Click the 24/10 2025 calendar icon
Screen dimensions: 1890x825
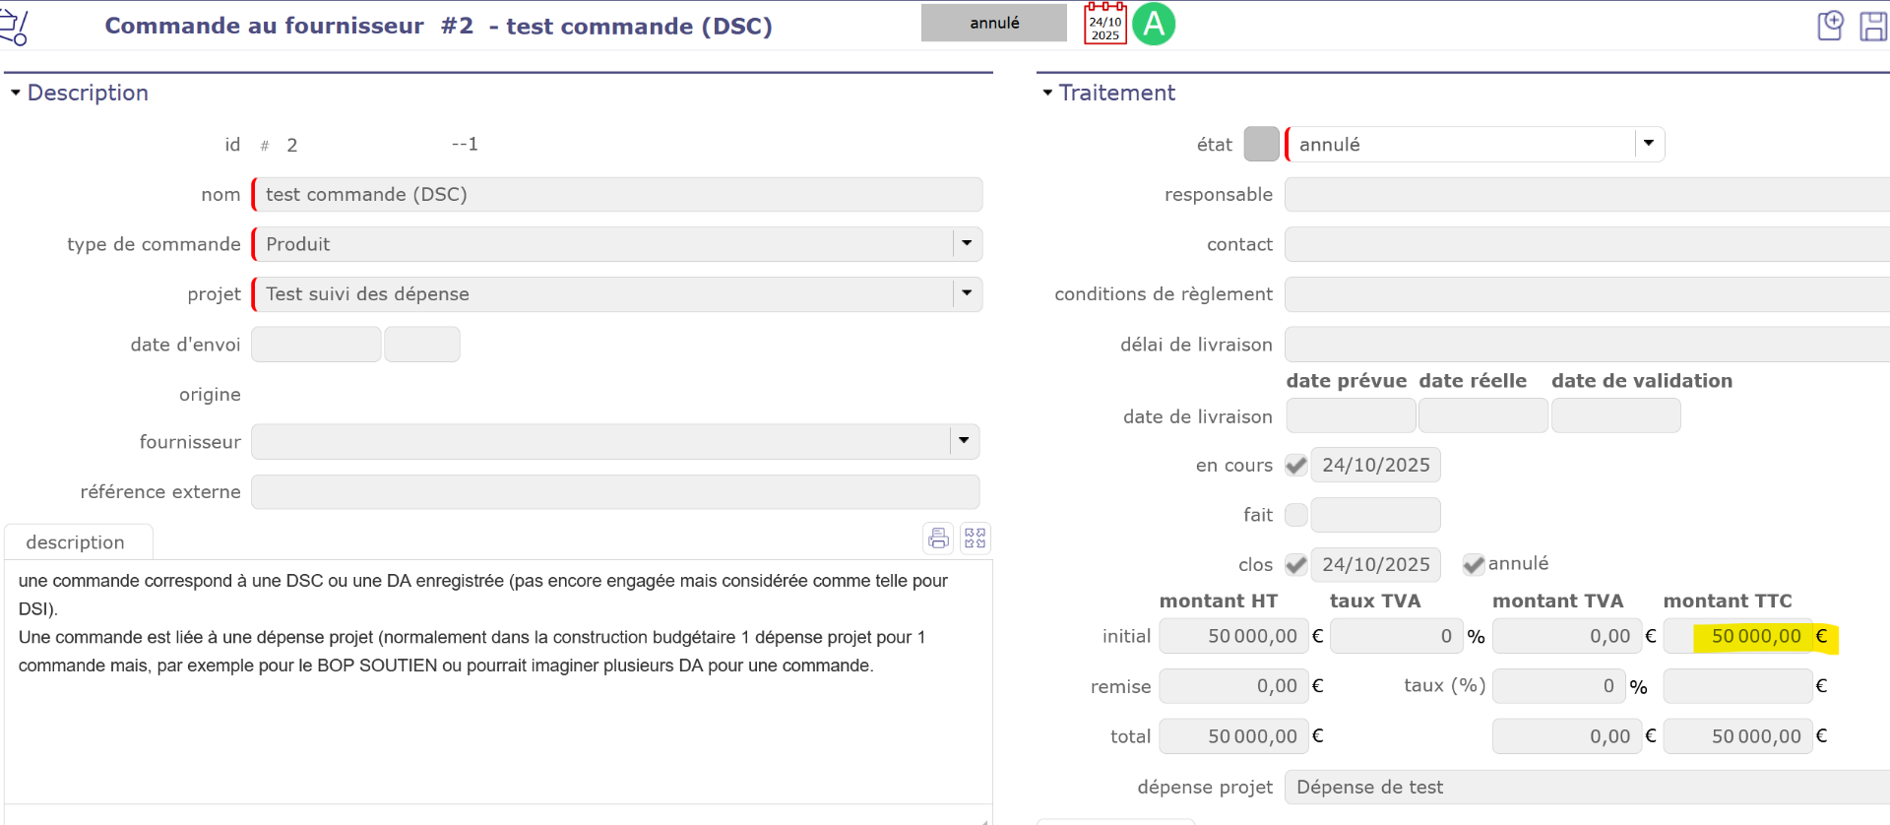tap(1105, 24)
